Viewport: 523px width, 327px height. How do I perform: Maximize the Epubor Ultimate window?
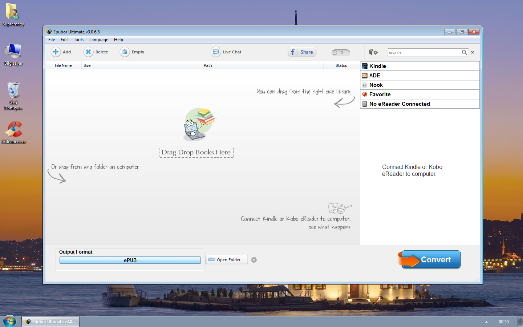pyautogui.click(x=462, y=32)
